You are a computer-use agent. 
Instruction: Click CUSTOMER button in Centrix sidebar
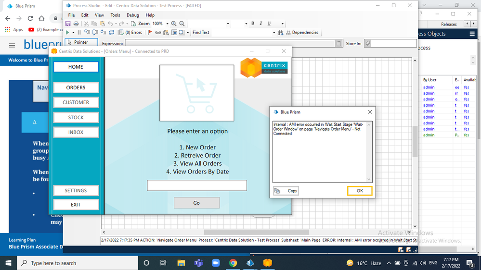coord(76,102)
